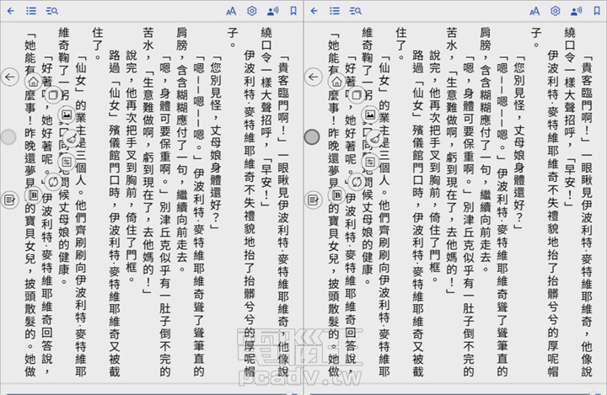The height and width of the screenshot is (395, 607).
Task: Tap floating multitask square icon in right pane
Action: [x=355, y=94]
